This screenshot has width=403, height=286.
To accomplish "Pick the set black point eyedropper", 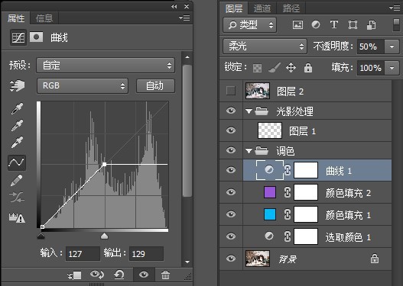I will pyautogui.click(x=17, y=108).
